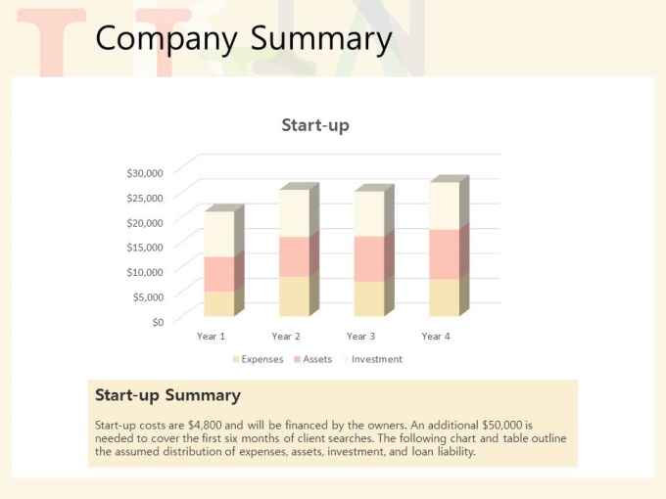The width and height of the screenshot is (666, 499).
Task: Click the Year 2 axis label
Action: pyautogui.click(x=286, y=337)
